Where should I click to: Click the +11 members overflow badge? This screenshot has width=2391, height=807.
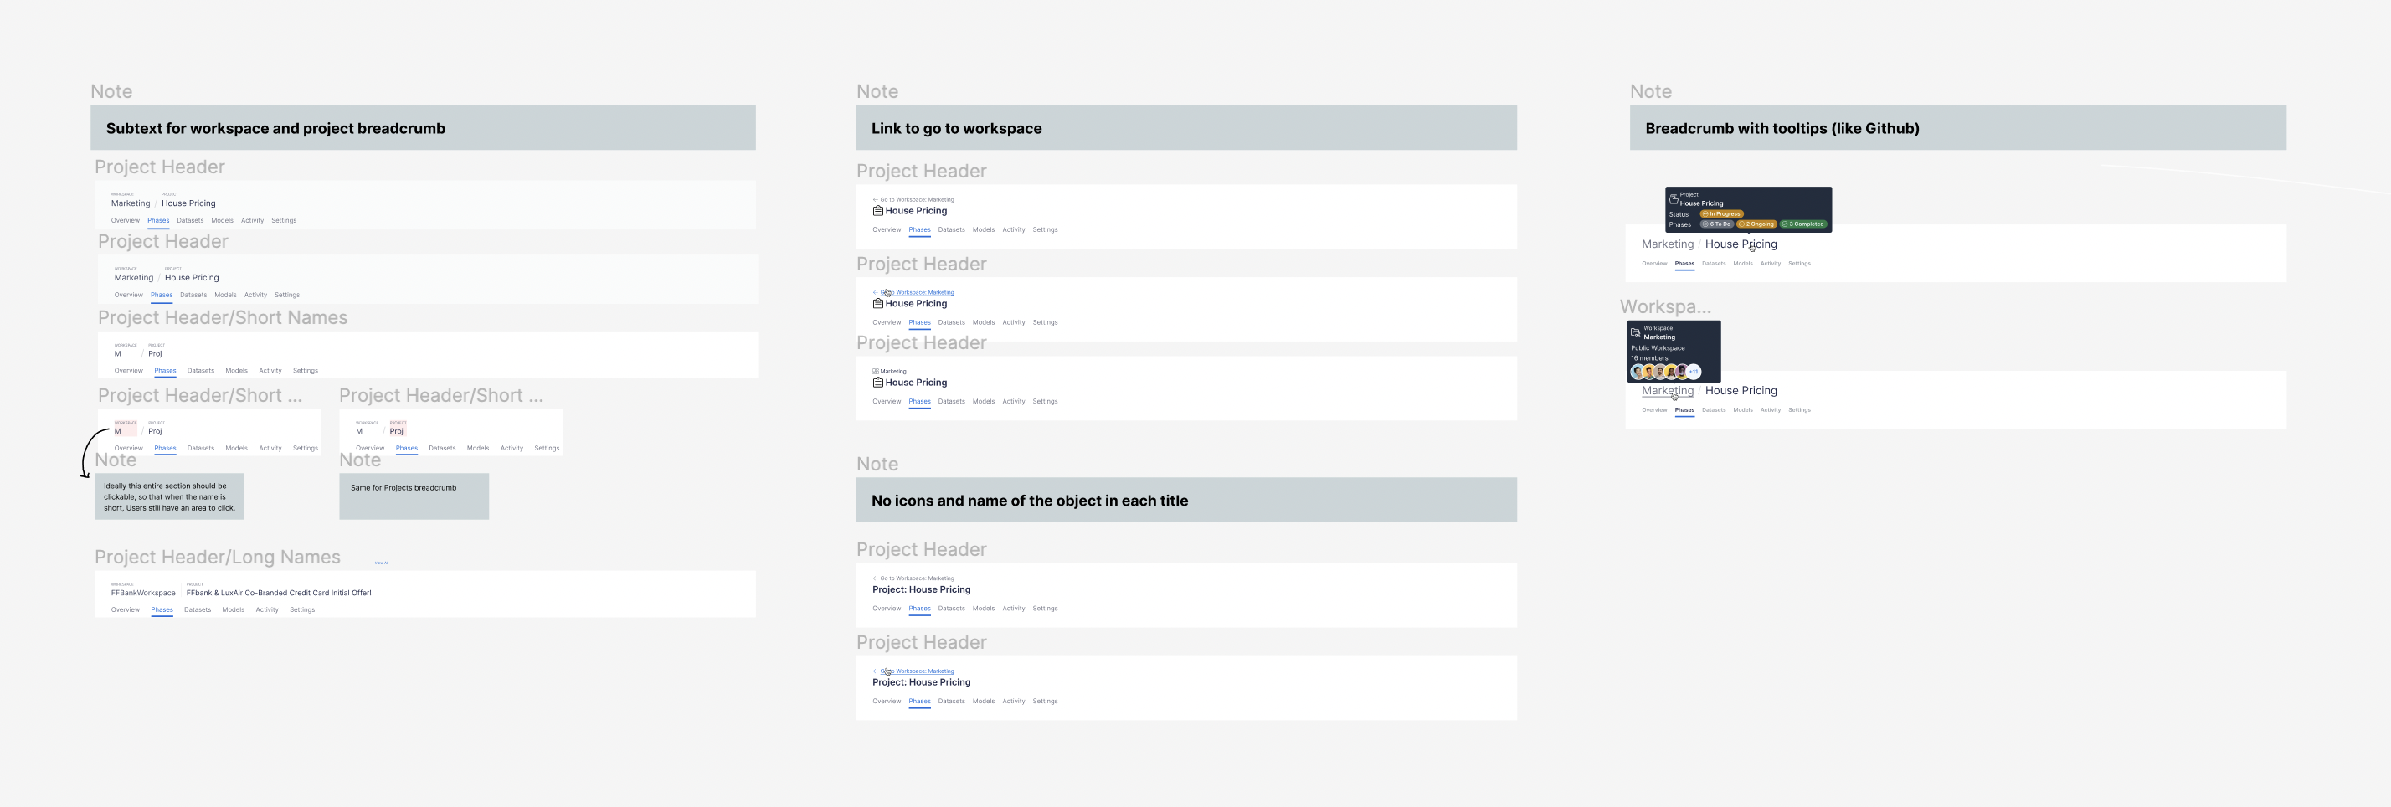[x=1694, y=372]
